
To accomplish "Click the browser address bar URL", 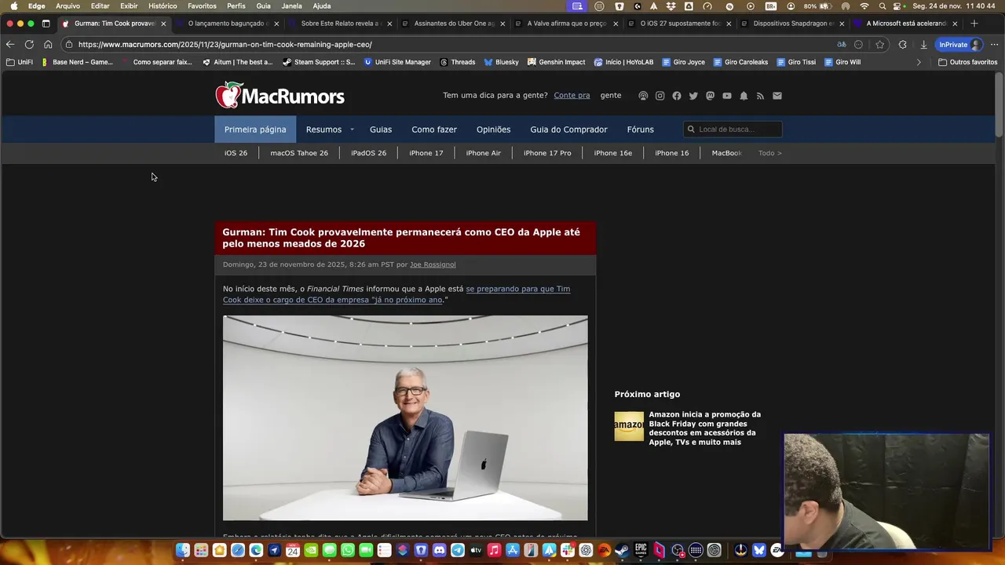I will (225, 45).
